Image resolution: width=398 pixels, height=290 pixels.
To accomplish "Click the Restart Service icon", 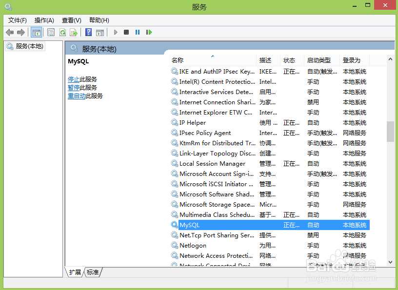I will (x=149, y=32).
